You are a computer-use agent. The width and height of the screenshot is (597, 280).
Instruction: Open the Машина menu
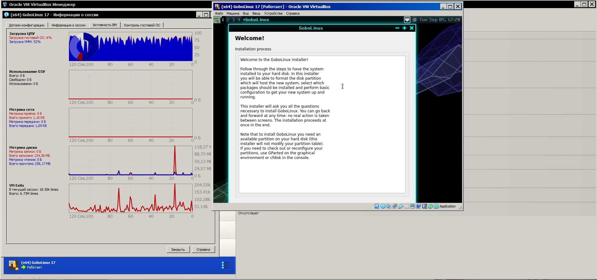coord(233,13)
